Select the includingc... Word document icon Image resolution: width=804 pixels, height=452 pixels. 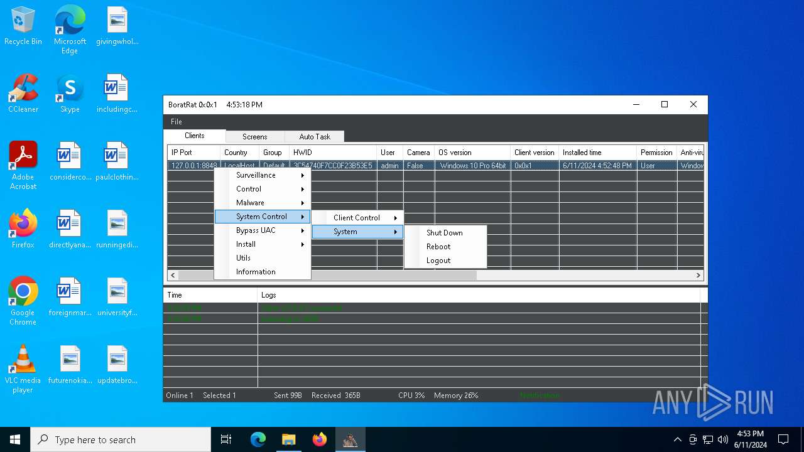(x=117, y=94)
